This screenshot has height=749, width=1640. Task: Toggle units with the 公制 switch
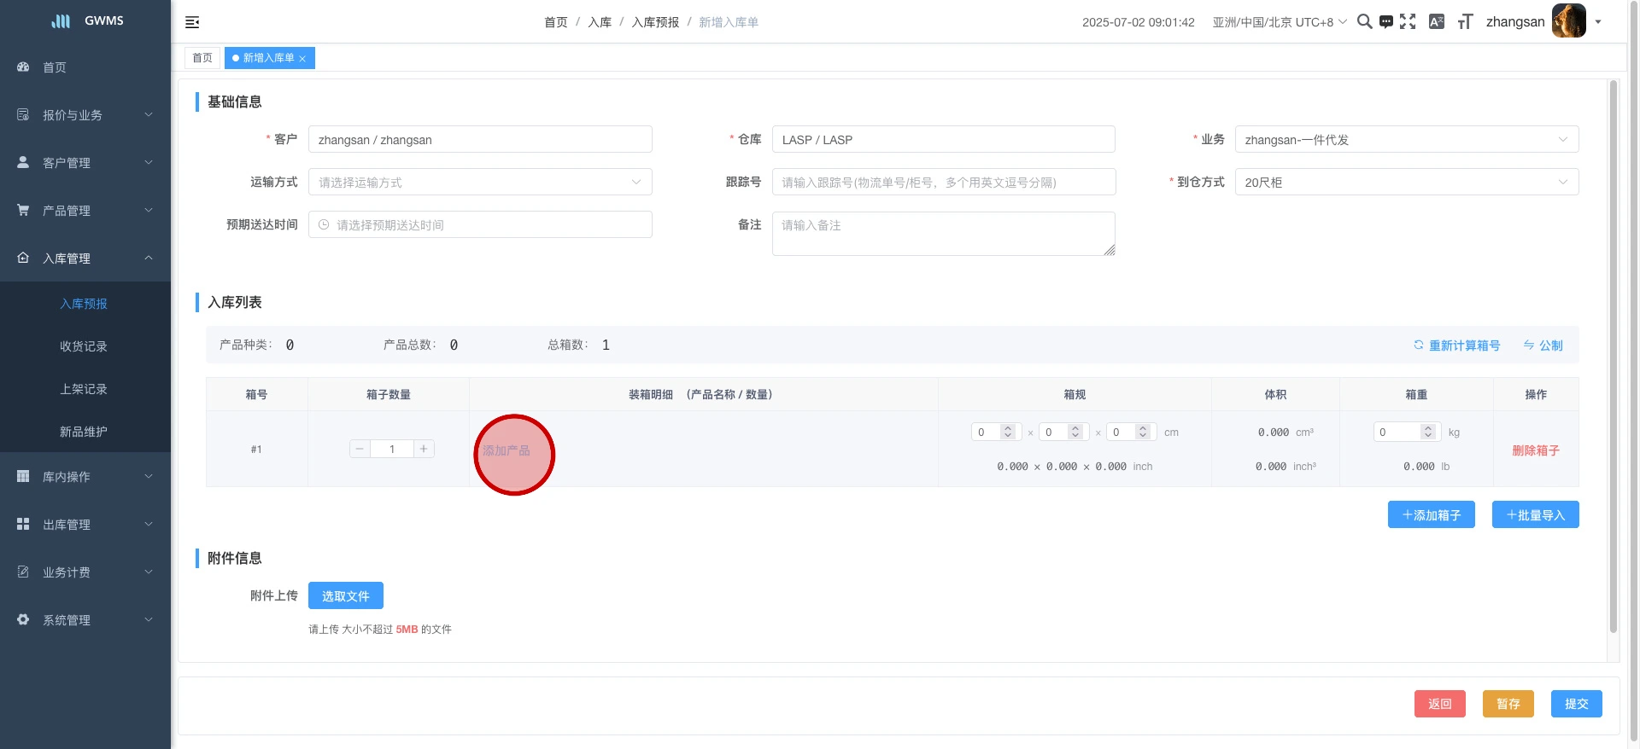coord(1543,345)
